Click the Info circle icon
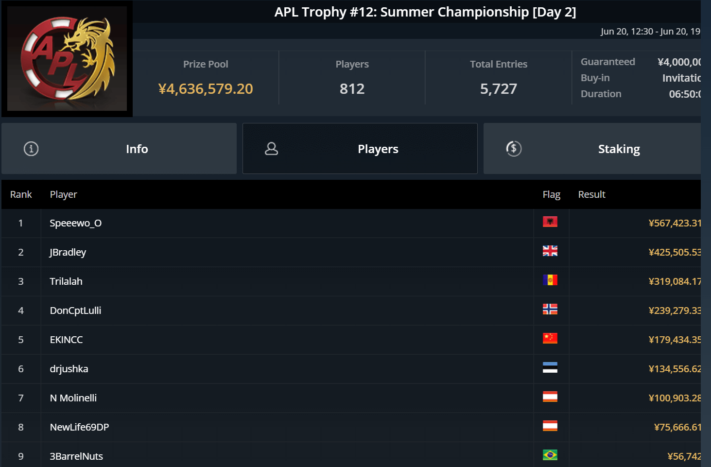 (31, 149)
